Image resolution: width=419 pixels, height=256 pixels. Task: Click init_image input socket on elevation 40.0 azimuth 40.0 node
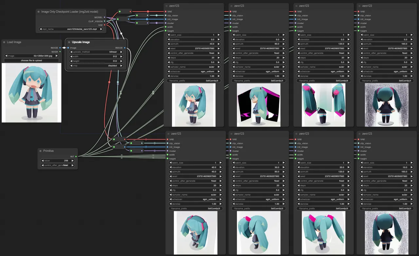pyautogui.click(x=168, y=147)
